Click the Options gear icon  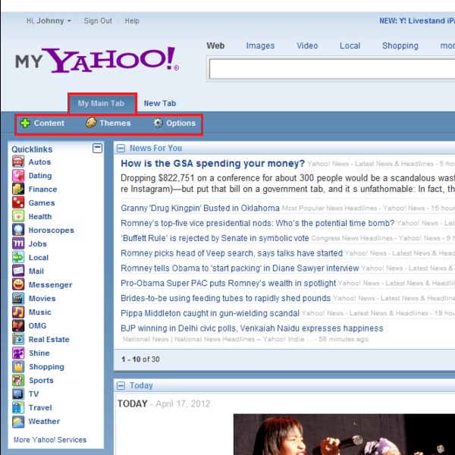158,123
